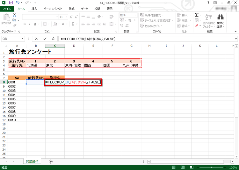Click the Copy icon
The image size is (239, 170).
click(14, 20)
